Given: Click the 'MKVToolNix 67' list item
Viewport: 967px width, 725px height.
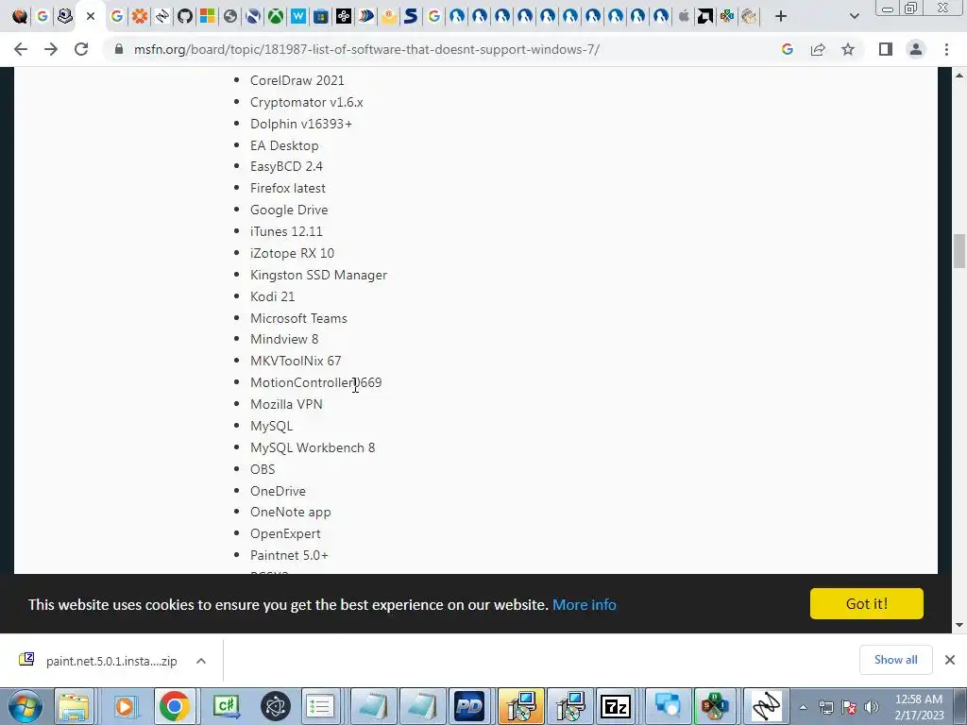Looking at the screenshot, I should [296, 361].
